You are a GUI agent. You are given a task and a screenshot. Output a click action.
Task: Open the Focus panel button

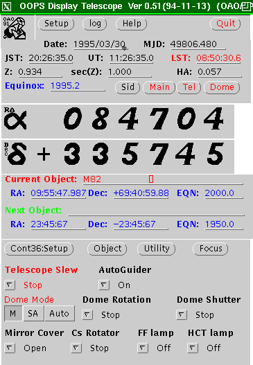[x=211, y=249]
